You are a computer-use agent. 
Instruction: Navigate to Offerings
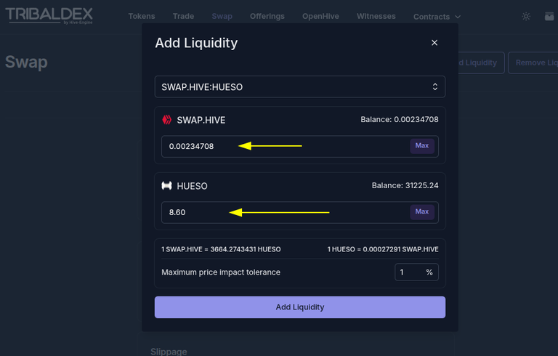[x=267, y=17]
